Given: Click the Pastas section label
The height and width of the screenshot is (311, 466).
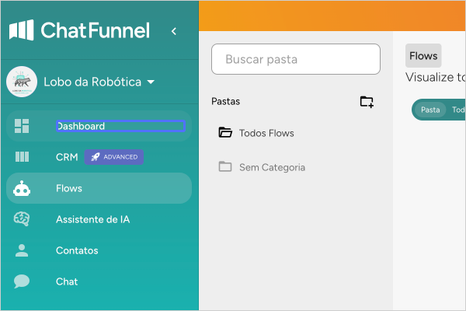Looking at the screenshot, I should [x=225, y=102].
